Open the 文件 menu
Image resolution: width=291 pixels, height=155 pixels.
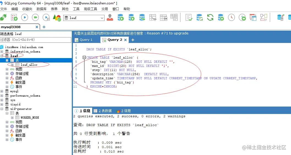[x=4, y=9]
